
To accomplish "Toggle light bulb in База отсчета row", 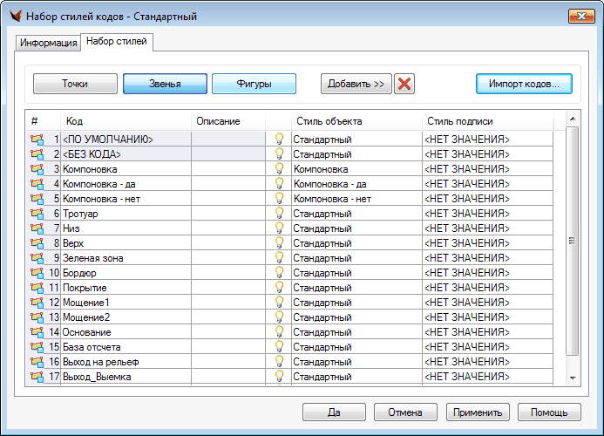I will tap(280, 347).
